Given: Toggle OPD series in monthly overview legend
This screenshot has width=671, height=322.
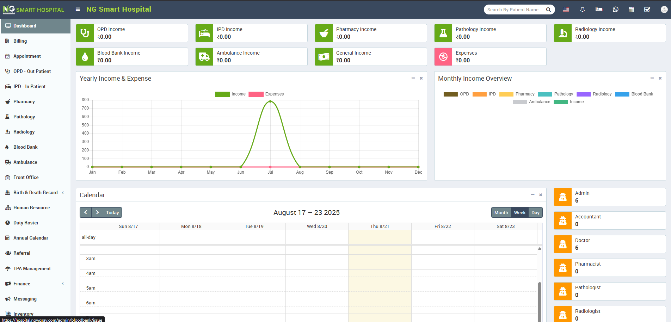Looking at the screenshot, I should pyautogui.click(x=456, y=94).
